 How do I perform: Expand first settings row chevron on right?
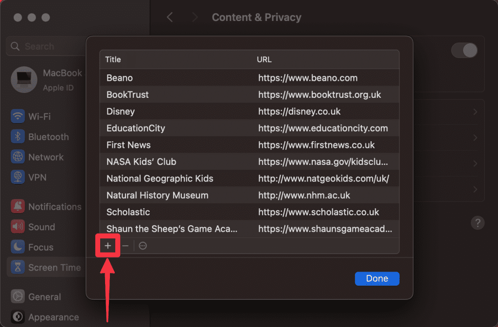tap(475, 112)
